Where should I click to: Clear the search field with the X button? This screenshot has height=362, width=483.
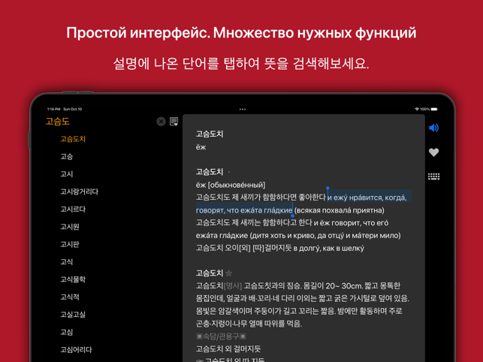pyautogui.click(x=161, y=122)
